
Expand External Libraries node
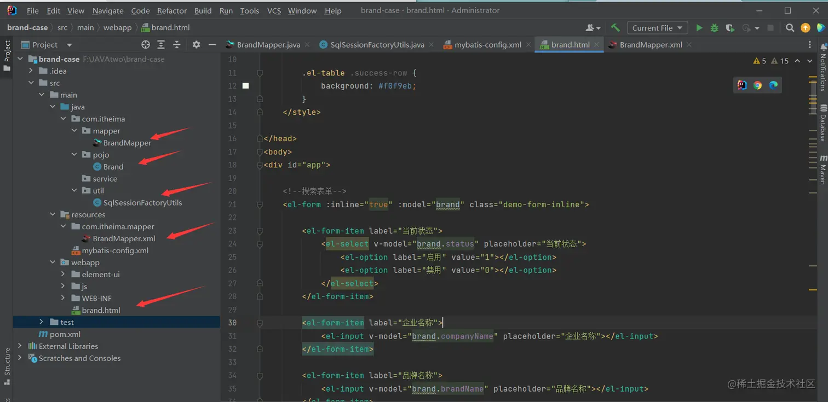point(20,346)
